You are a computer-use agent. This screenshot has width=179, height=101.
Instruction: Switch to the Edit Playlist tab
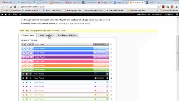pyautogui.click(x=46, y=35)
